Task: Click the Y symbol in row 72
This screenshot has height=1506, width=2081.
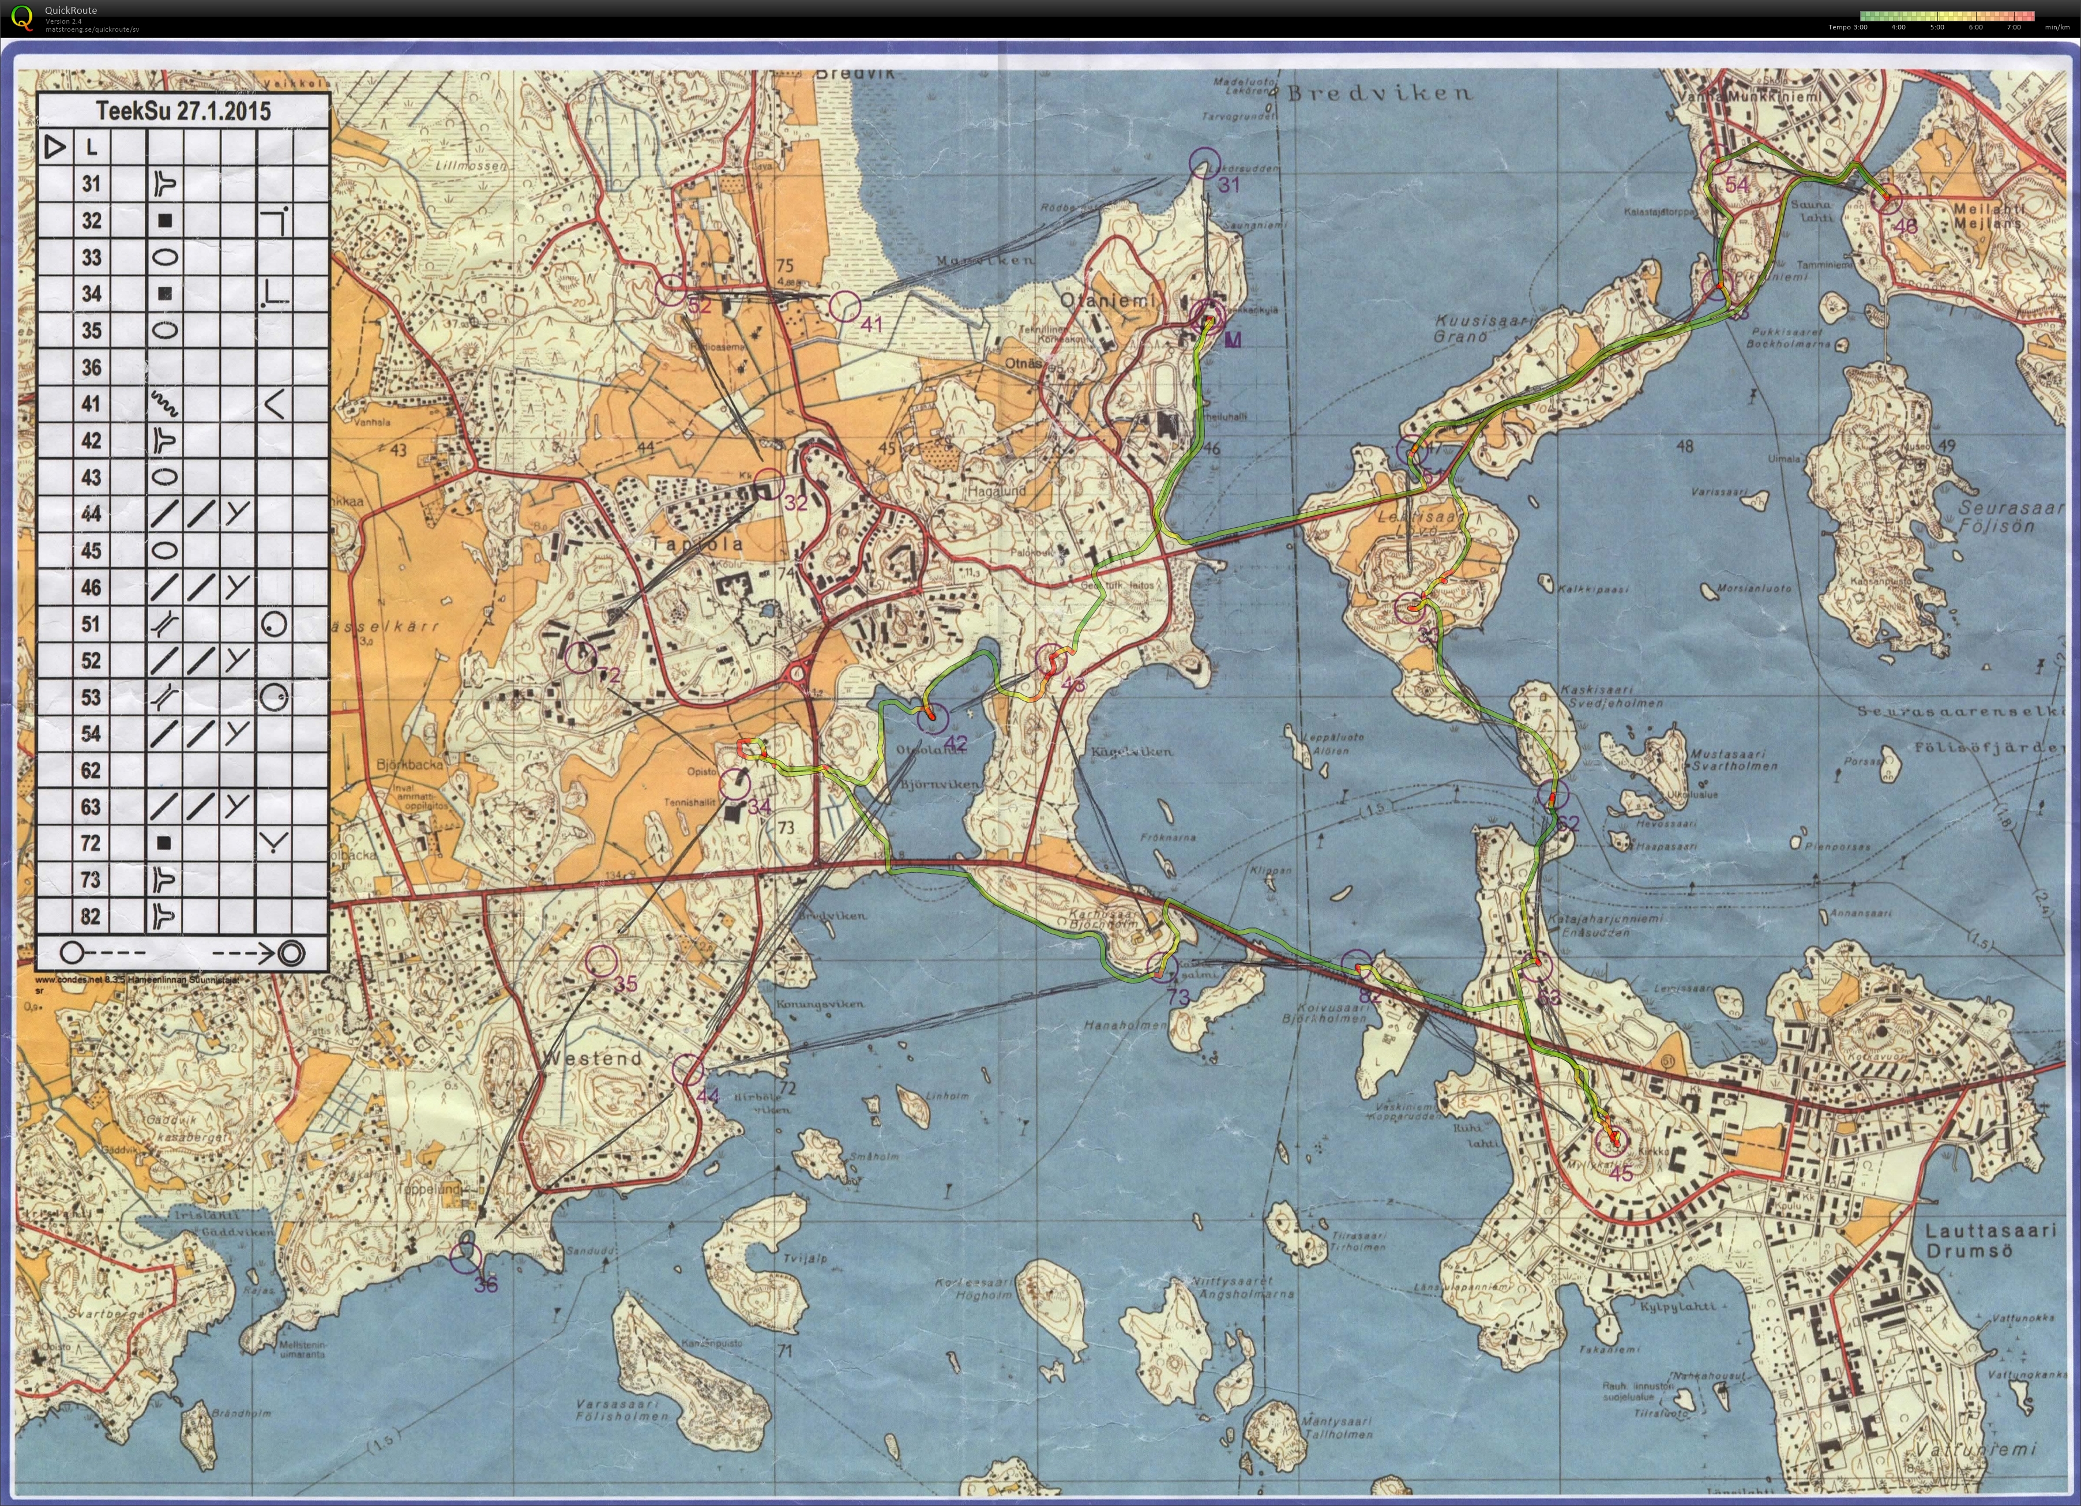Action: point(275,843)
